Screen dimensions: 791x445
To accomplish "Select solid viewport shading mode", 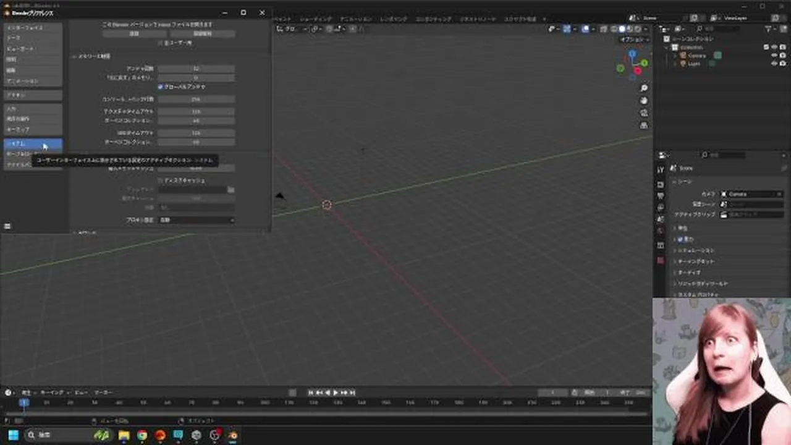I will coord(622,29).
